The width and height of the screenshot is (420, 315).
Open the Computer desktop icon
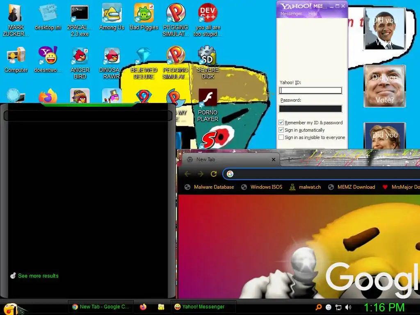click(16, 59)
